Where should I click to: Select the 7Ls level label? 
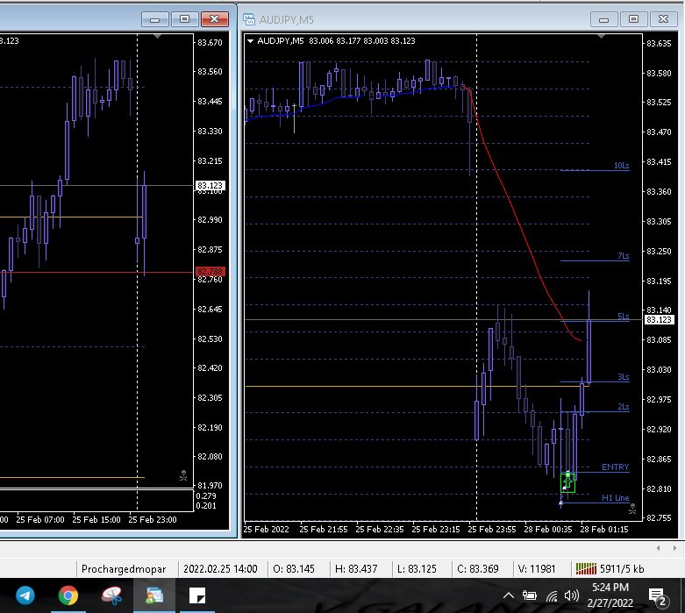pyautogui.click(x=624, y=255)
